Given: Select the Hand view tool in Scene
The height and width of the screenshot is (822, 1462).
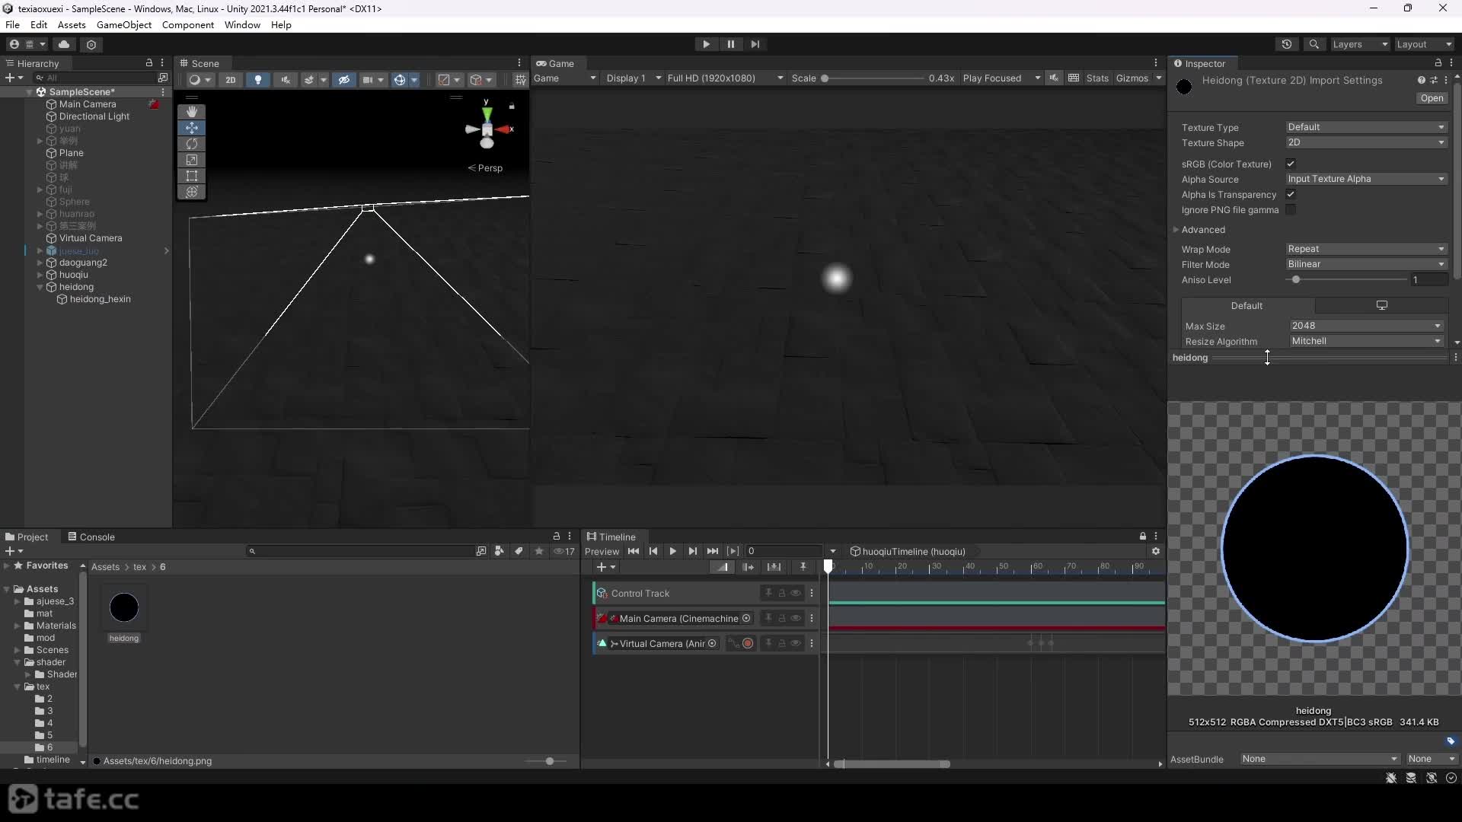Looking at the screenshot, I should point(192,112).
